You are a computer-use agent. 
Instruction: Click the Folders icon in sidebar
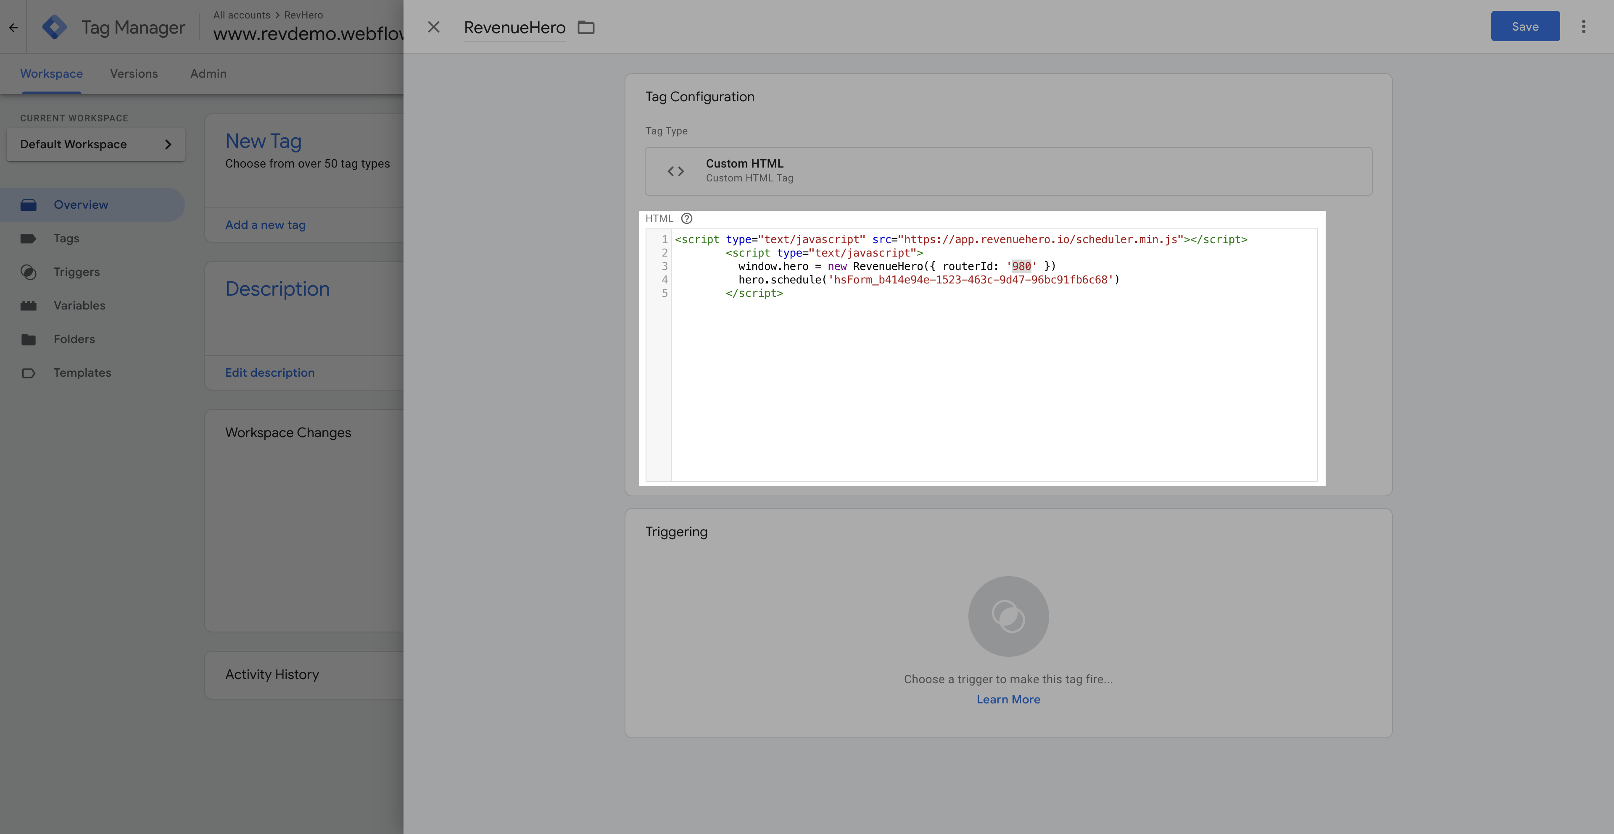[x=28, y=339]
